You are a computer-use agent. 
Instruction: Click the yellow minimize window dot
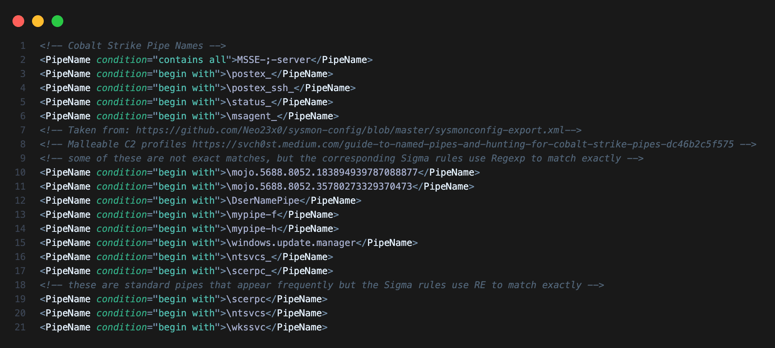[38, 21]
